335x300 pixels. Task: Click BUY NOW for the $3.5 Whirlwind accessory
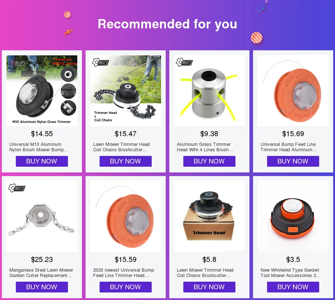(x=293, y=287)
